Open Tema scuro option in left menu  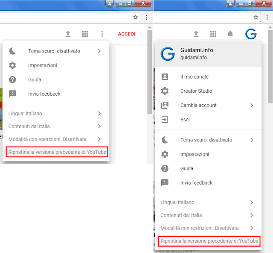click(x=56, y=51)
